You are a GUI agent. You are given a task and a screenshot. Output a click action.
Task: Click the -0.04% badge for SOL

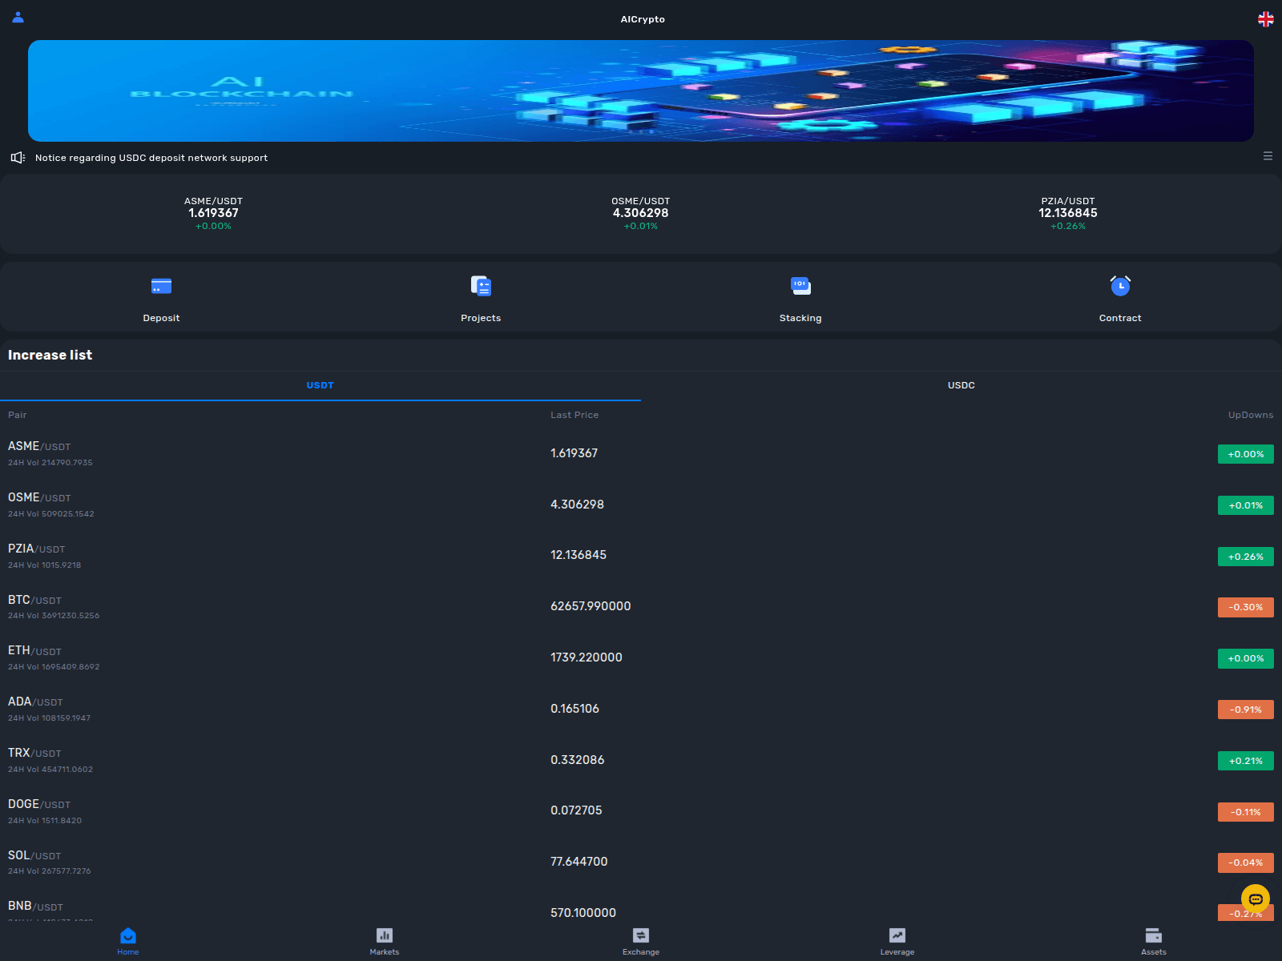click(x=1246, y=862)
